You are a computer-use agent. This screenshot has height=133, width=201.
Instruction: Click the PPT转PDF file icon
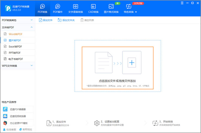coord(5,52)
